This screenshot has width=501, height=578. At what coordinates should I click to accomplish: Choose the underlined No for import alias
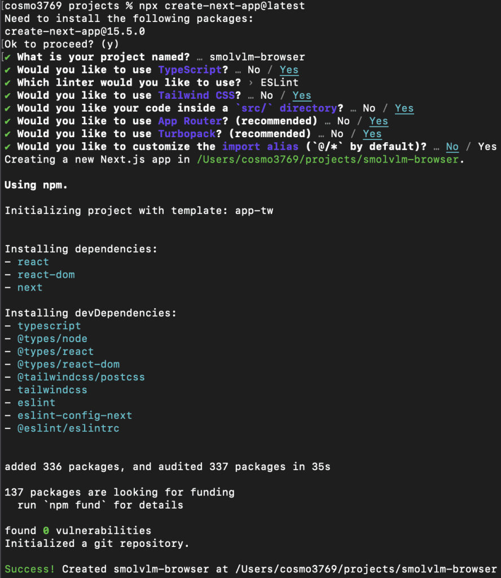452,147
